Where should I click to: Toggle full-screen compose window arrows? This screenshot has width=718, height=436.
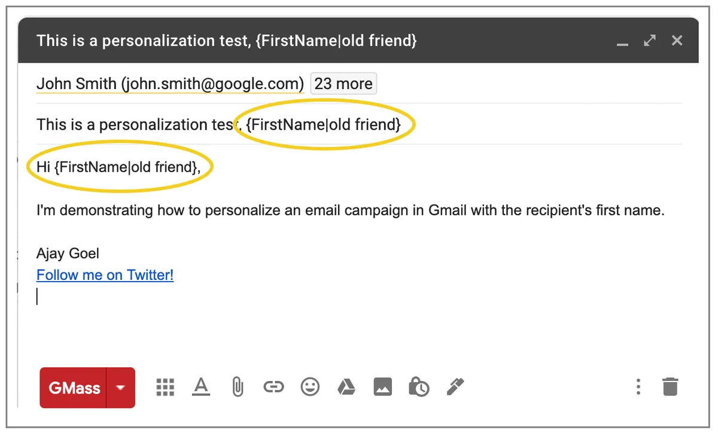click(x=650, y=41)
